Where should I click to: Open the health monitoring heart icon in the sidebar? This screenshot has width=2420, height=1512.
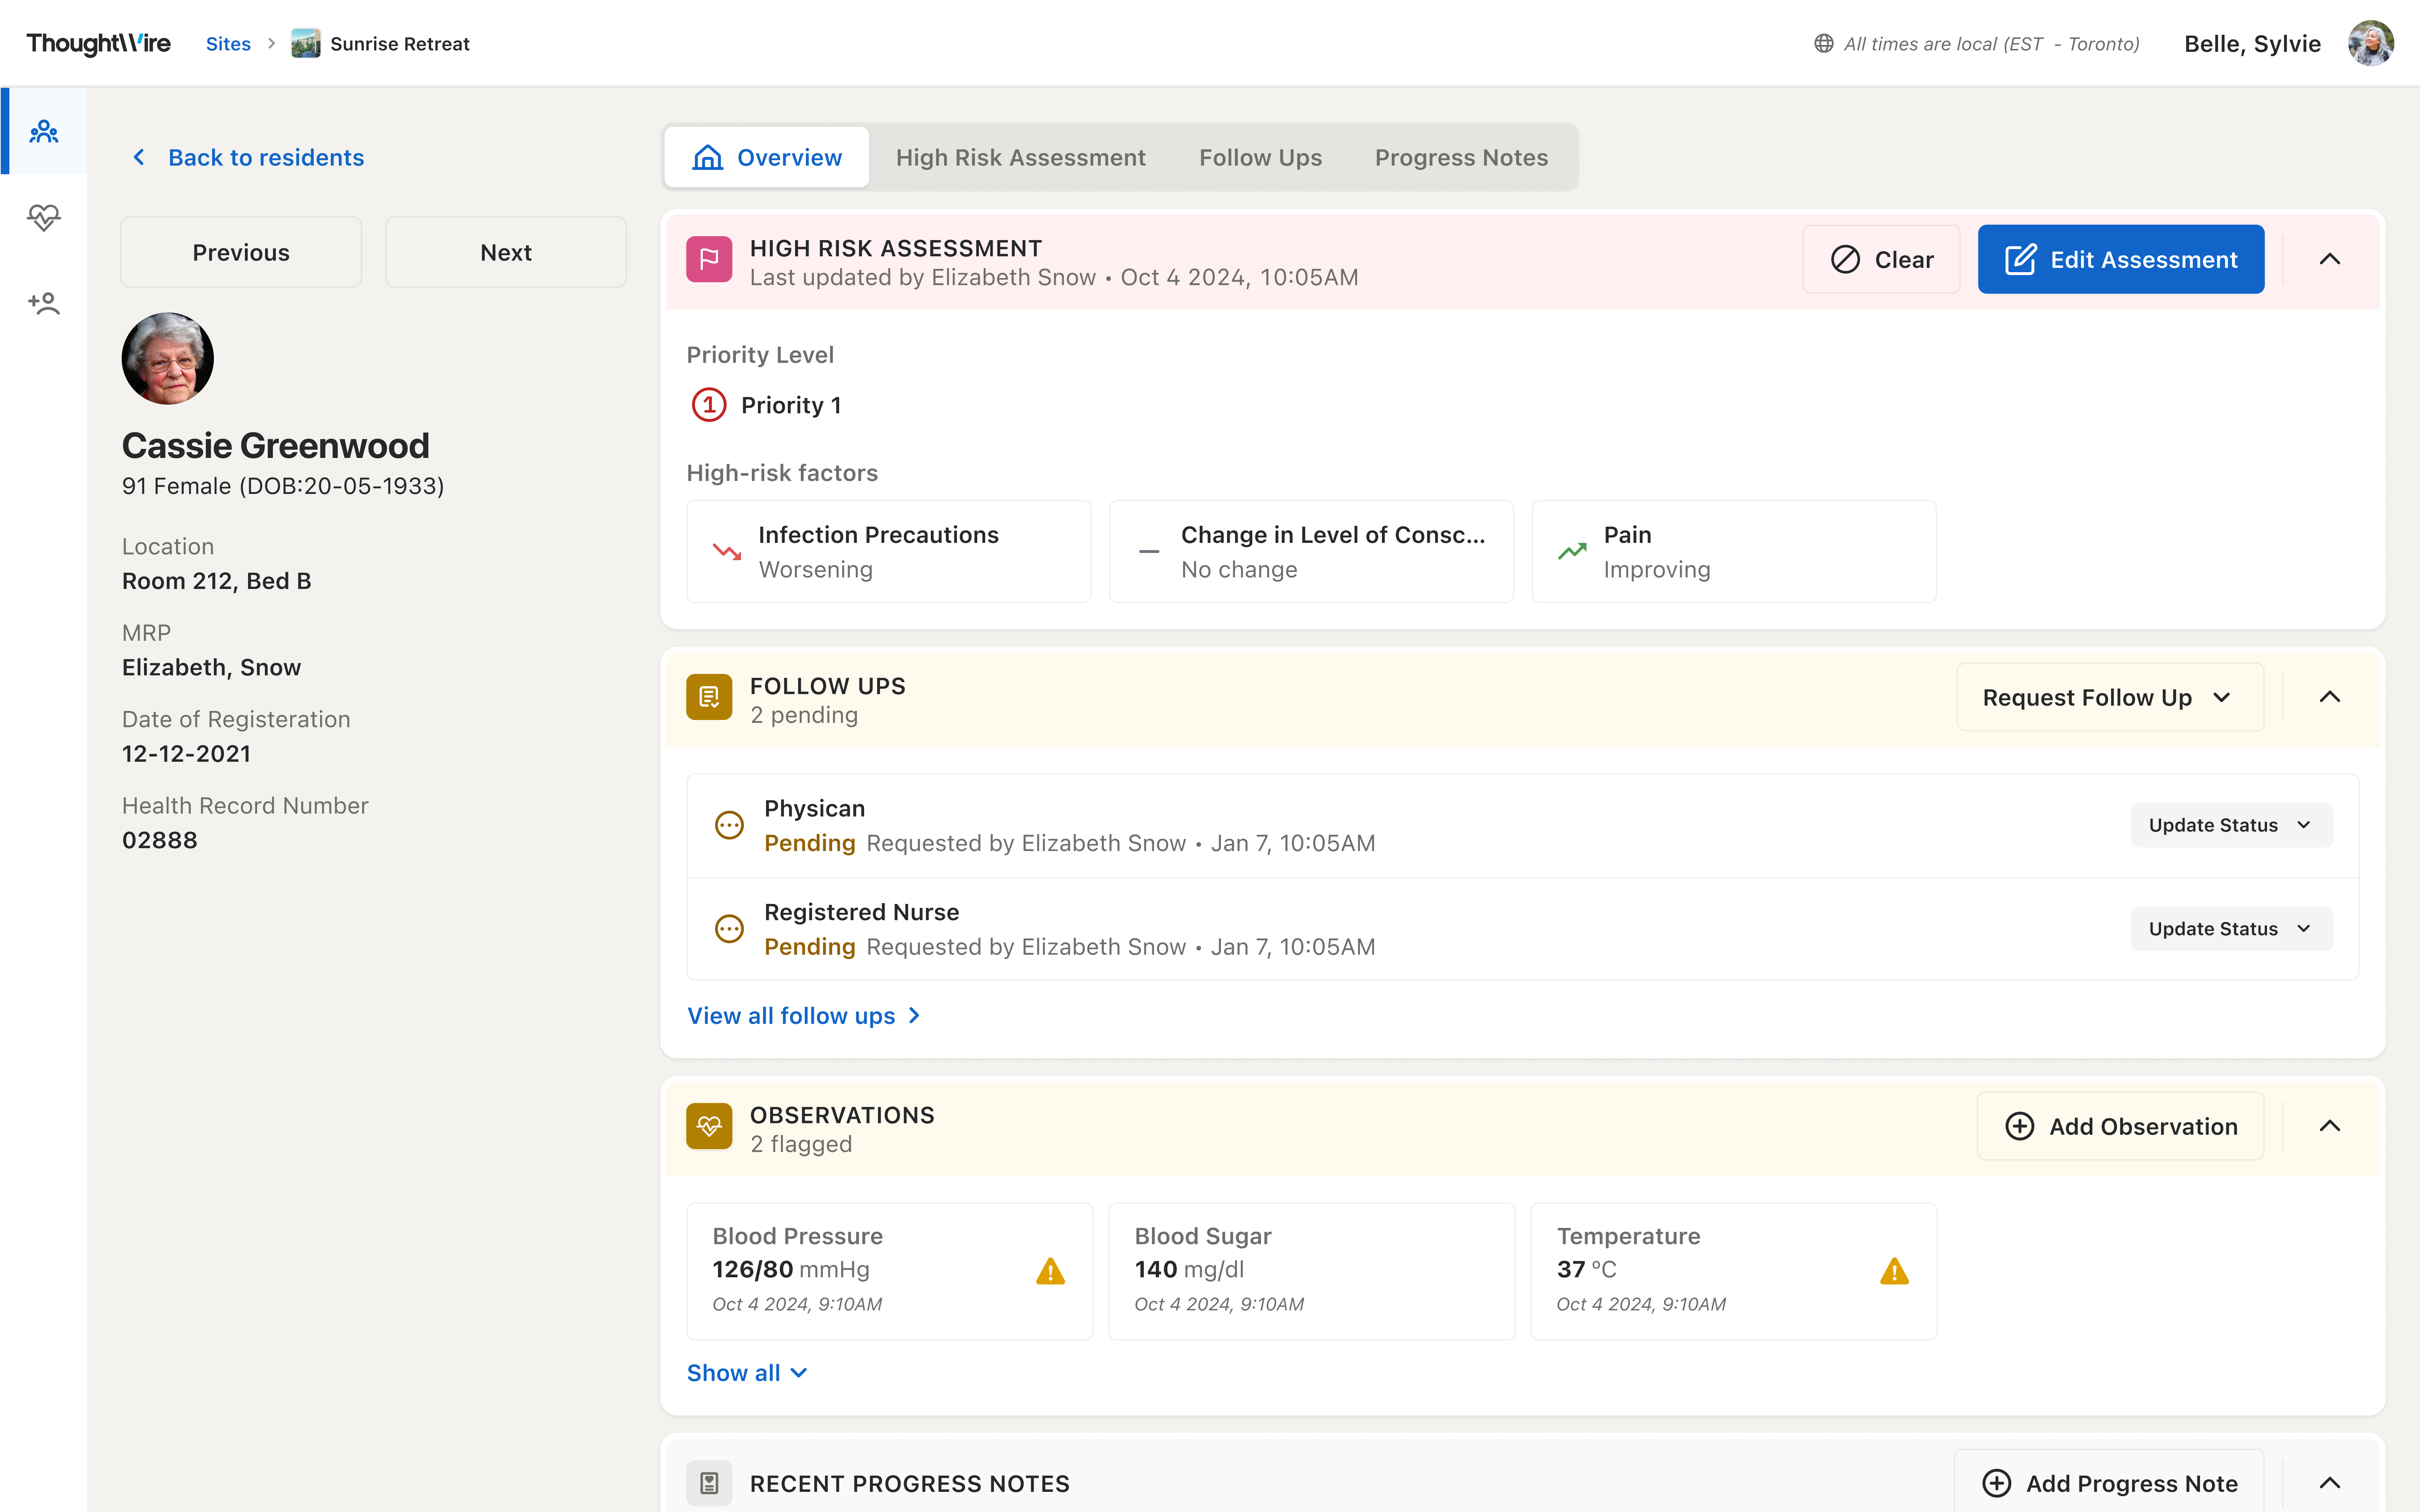coord(44,217)
